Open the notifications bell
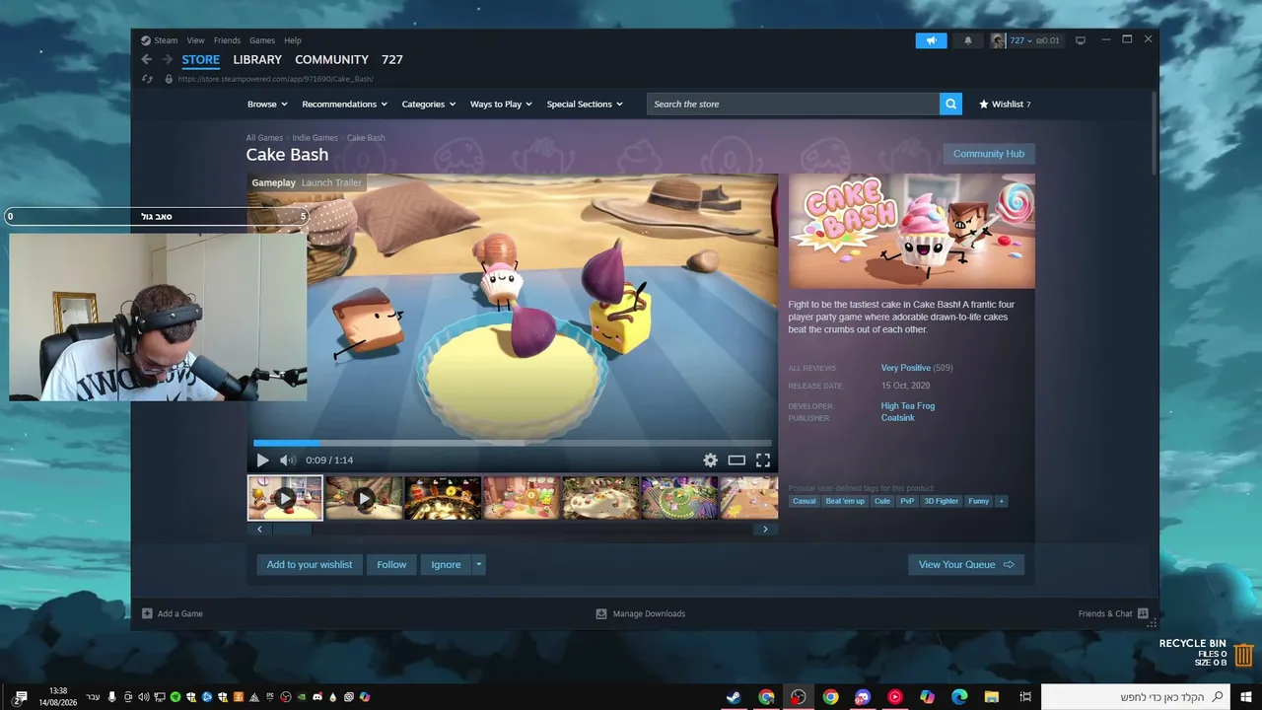This screenshot has width=1262, height=710. pyautogui.click(x=967, y=40)
